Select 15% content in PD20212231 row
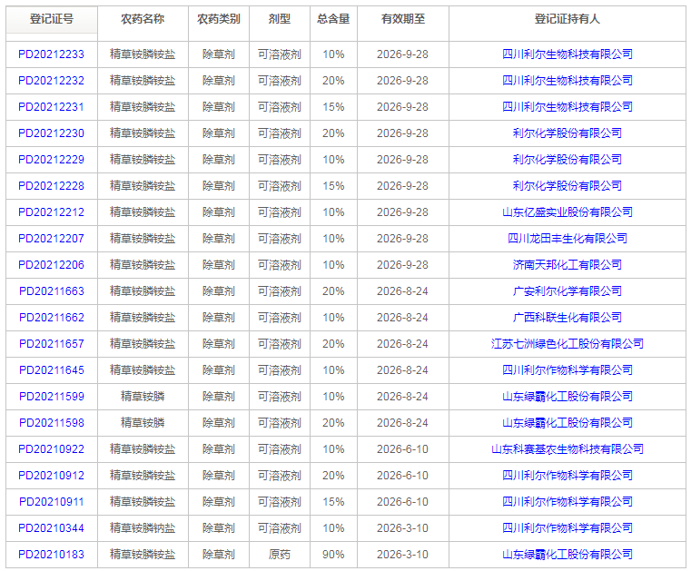 pyautogui.click(x=333, y=107)
